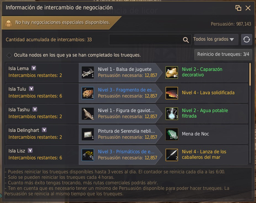This screenshot has height=203, width=256.
Task: Click the Lava solidificada item icon
Action: 172,93
